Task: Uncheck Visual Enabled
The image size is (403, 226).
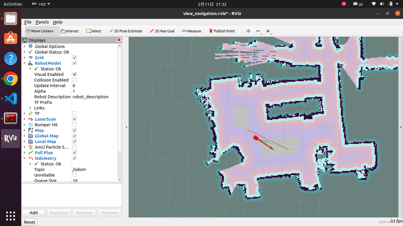Action: tap(75, 74)
